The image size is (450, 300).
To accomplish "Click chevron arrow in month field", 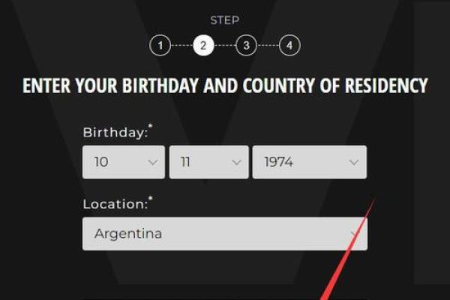I will (x=236, y=163).
